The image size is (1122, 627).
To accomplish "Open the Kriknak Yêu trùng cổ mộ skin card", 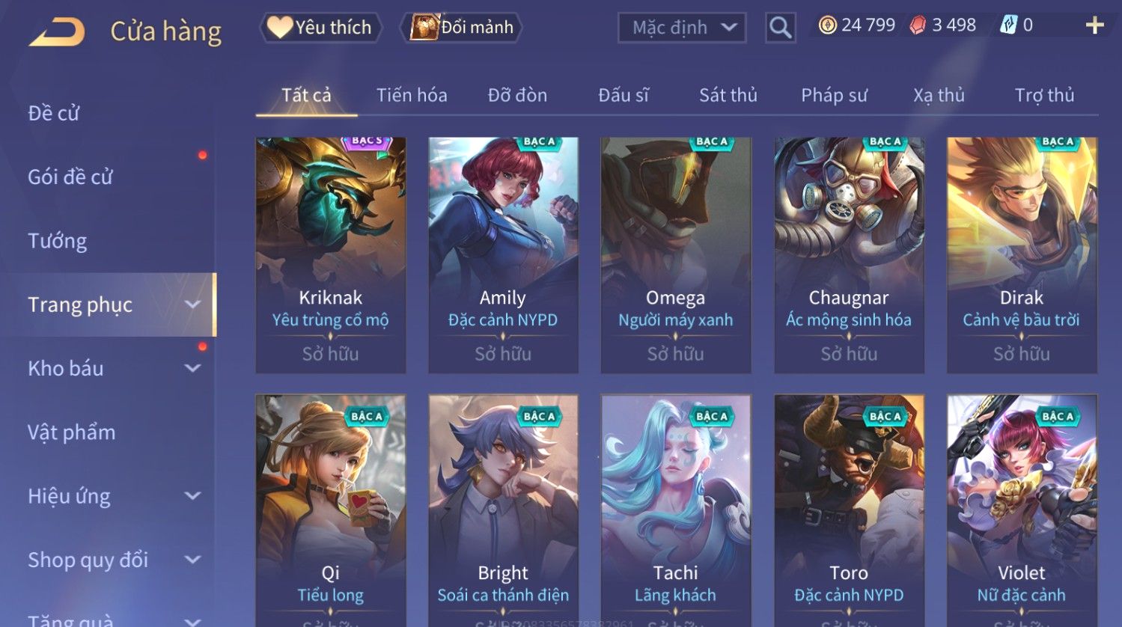I will (x=330, y=254).
